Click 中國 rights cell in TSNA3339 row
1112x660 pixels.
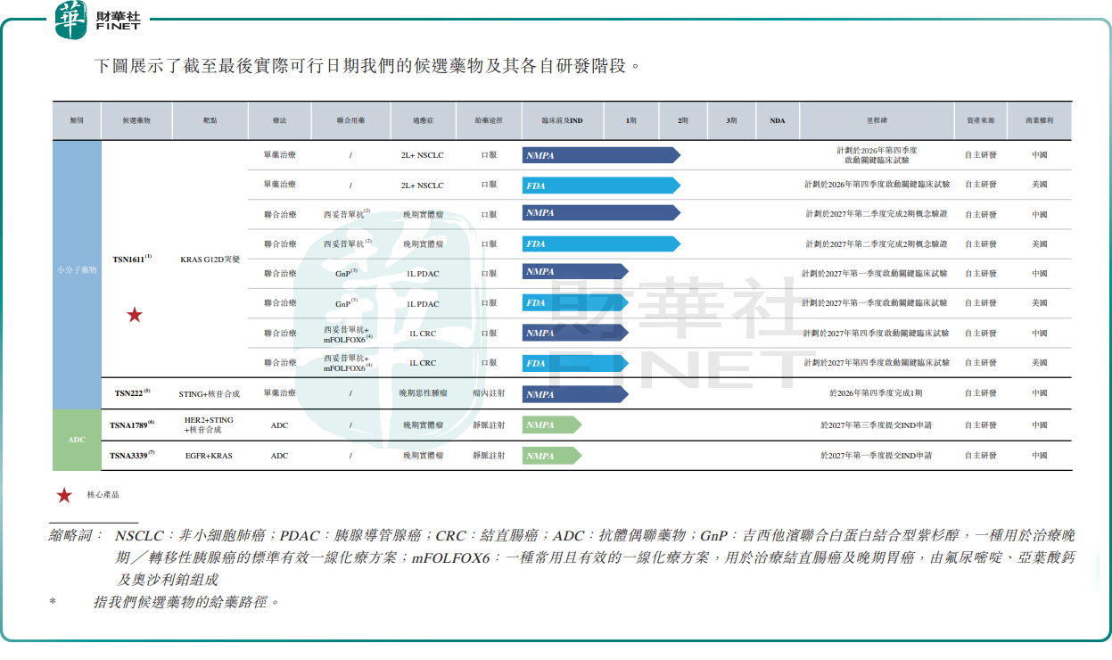(1040, 455)
